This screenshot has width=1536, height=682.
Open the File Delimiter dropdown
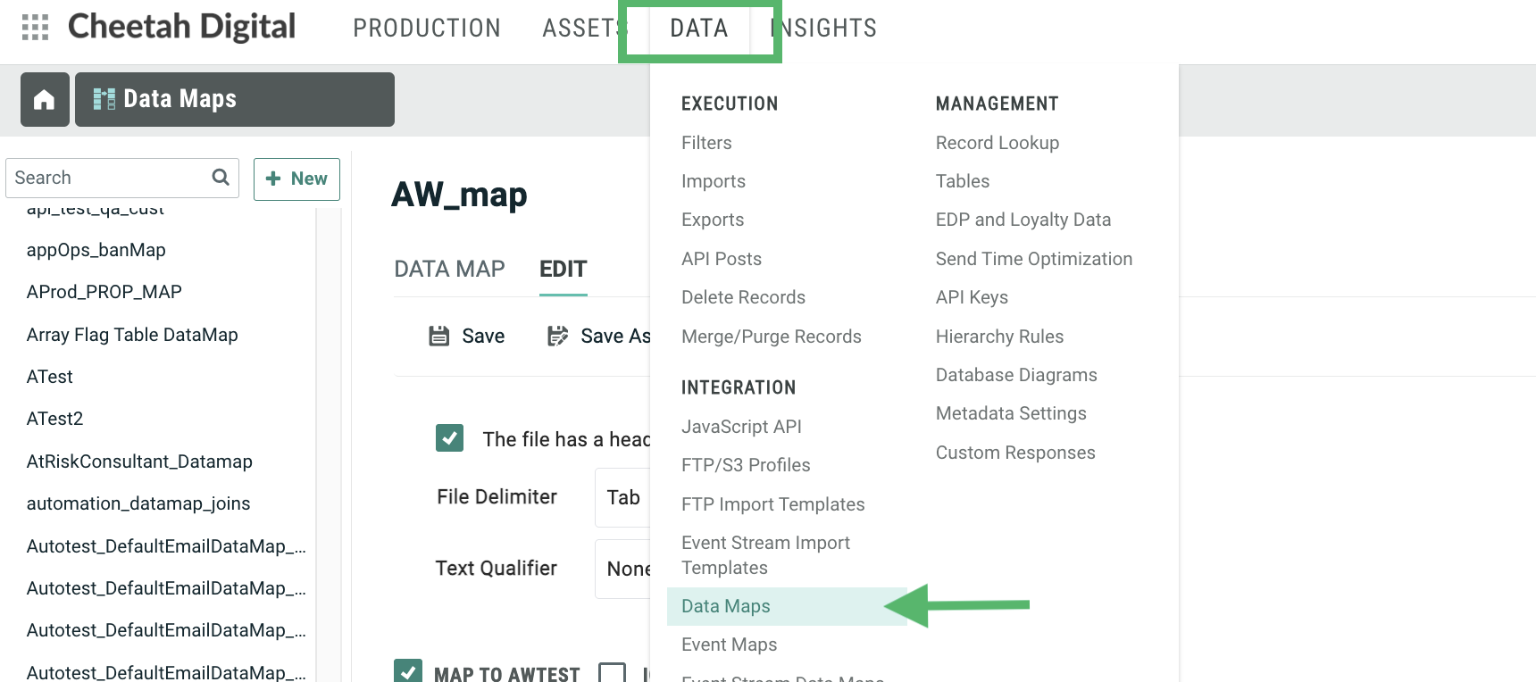(x=622, y=497)
